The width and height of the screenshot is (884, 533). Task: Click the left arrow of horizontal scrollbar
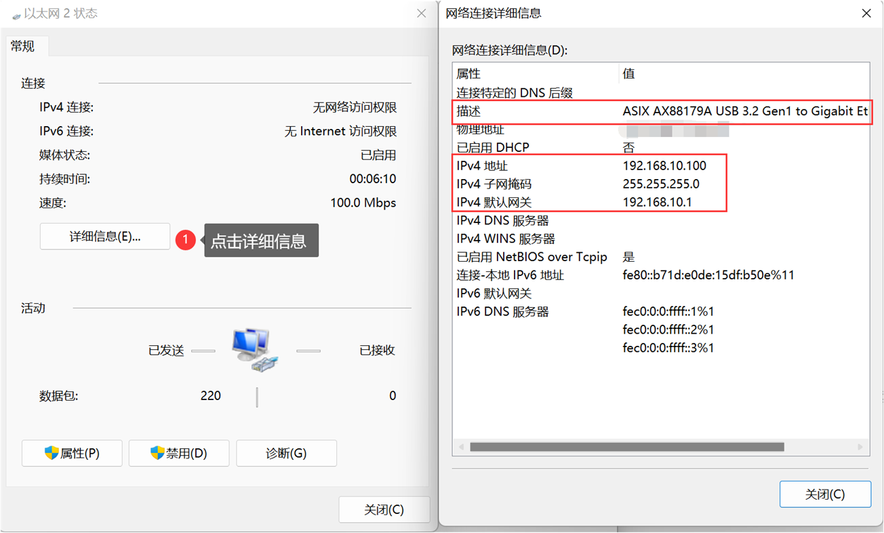point(461,448)
